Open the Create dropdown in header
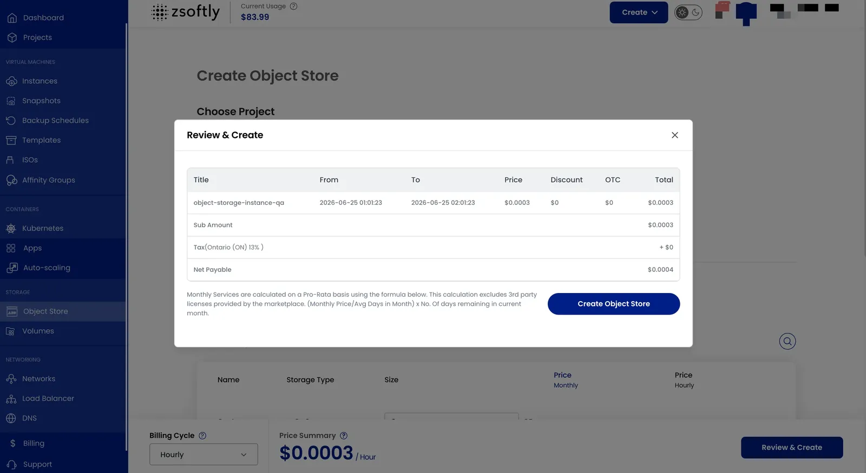Viewport: 866px width, 473px height. [x=639, y=12]
